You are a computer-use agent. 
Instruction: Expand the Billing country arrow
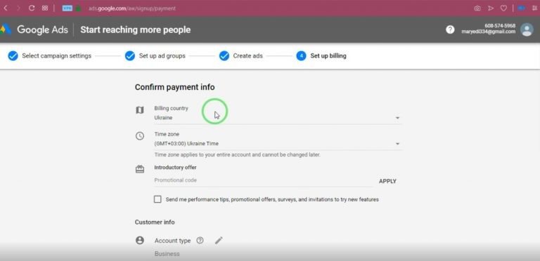[x=397, y=118]
